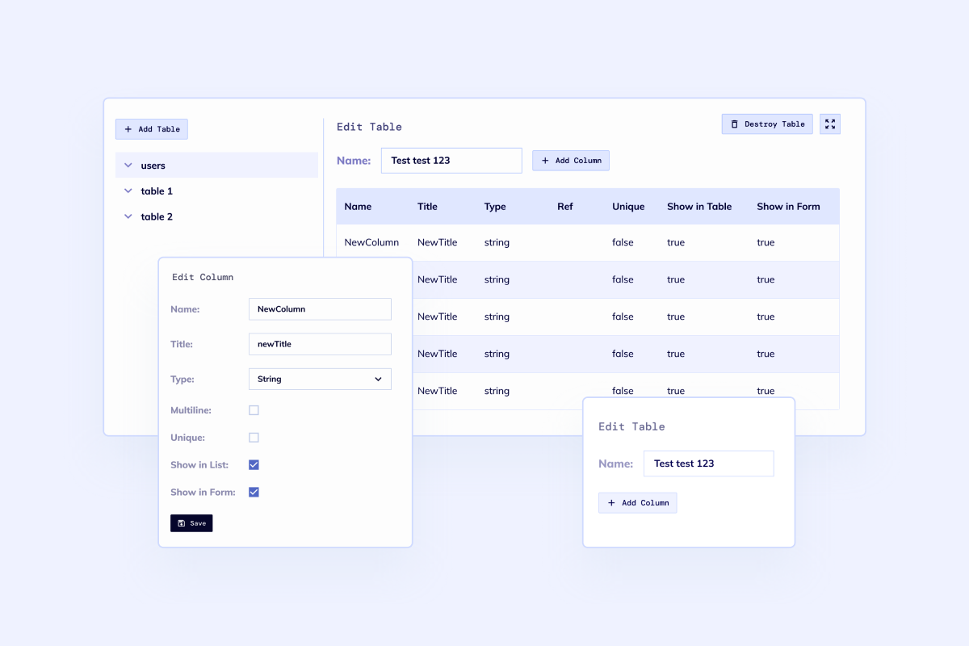Expand table 2 in the sidebar

pos(128,216)
